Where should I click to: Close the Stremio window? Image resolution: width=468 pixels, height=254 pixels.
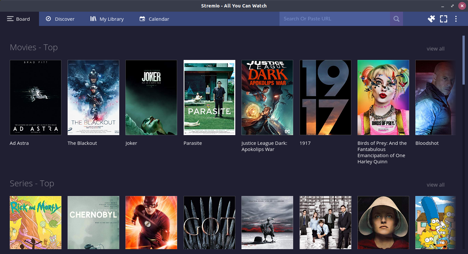pyautogui.click(x=462, y=6)
